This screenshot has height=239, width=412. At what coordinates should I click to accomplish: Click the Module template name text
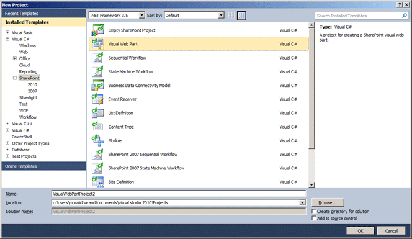click(115, 141)
